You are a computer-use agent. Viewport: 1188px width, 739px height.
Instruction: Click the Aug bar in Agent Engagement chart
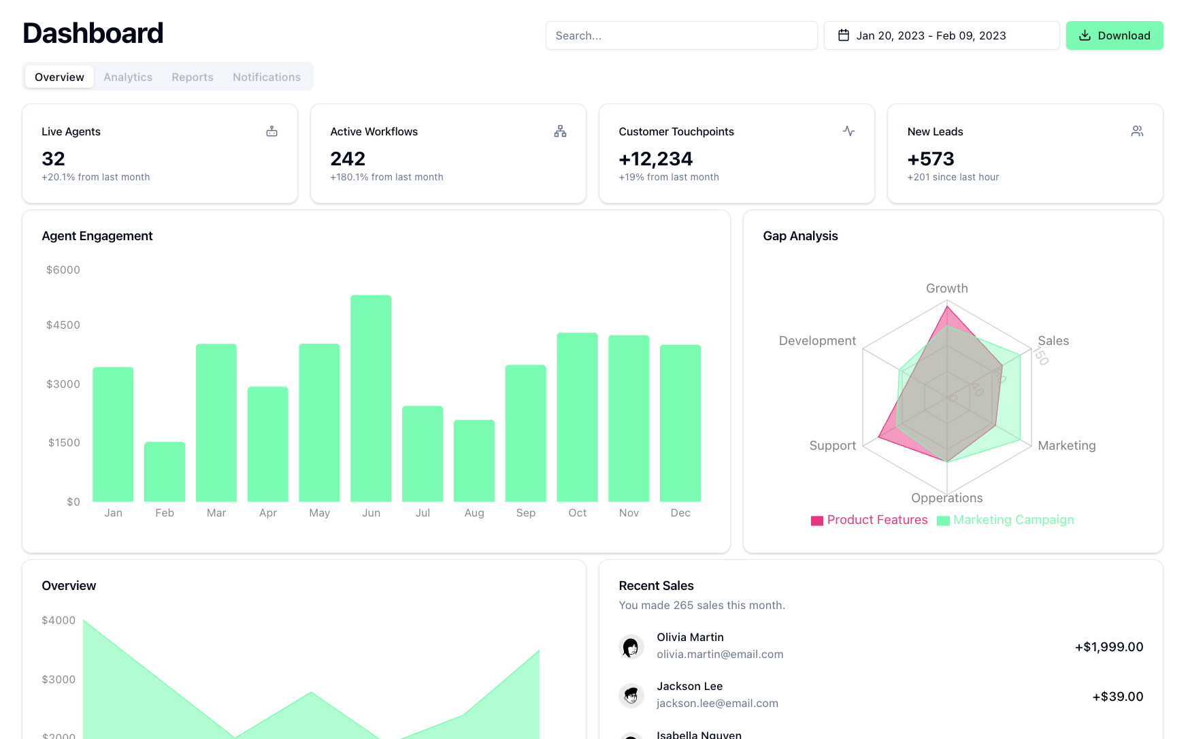tap(474, 461)
